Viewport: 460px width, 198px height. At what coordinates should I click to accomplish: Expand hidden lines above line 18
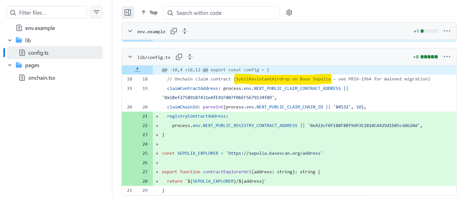(x=137, y=70)
